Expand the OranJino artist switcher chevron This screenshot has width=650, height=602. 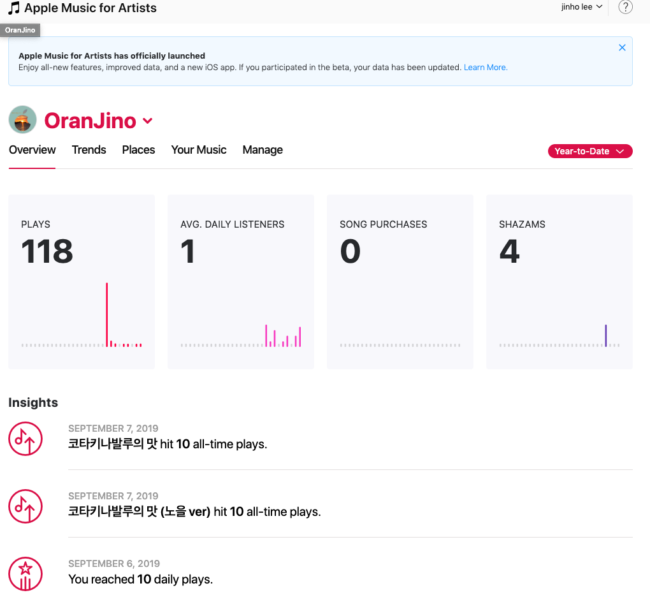click(x=148, y=121)
